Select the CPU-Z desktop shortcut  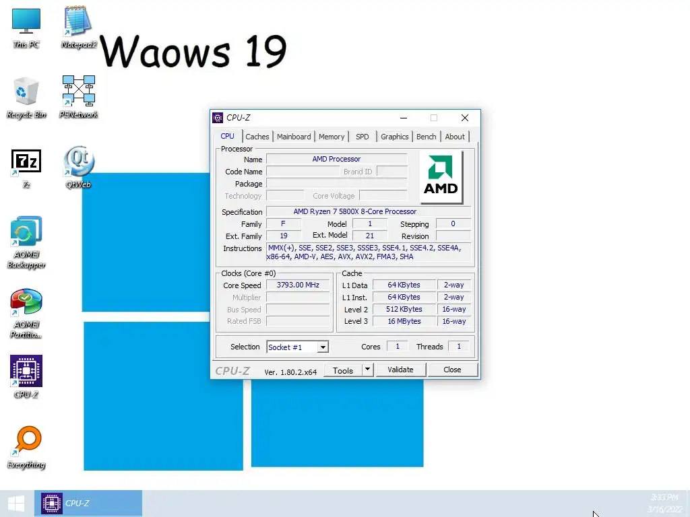(x=26, y=377)
